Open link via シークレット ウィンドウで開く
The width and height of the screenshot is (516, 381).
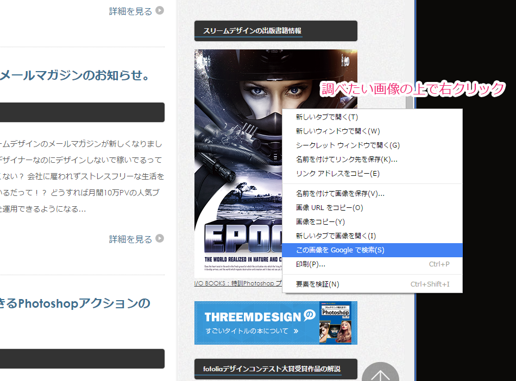(348, 145)
